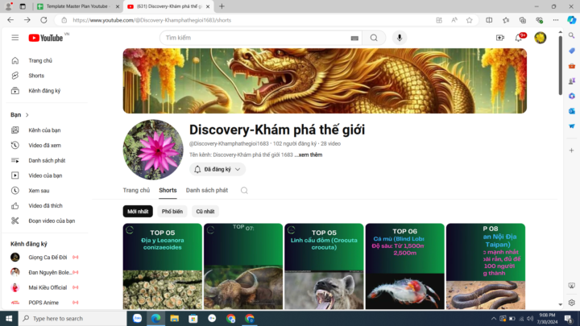Screen dimensions: 580x326
Task: Open the Linh cẩu đốm short
Action: (324, 266)
